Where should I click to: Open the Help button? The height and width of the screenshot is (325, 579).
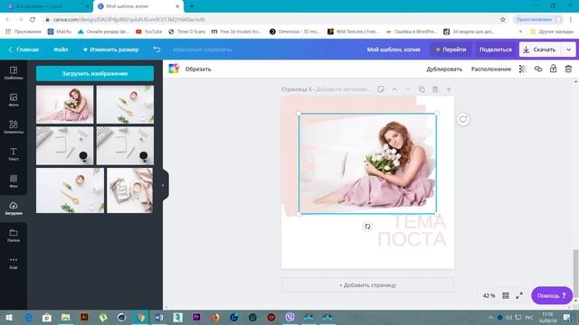tap(552, 295)
